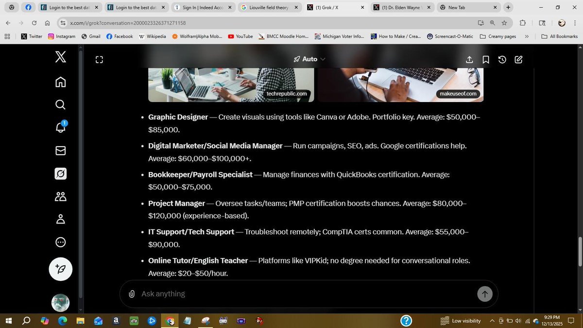This screenshot has height=328, width=583.
Task: Click the x.com address bar URL
Action: [128, 23]
